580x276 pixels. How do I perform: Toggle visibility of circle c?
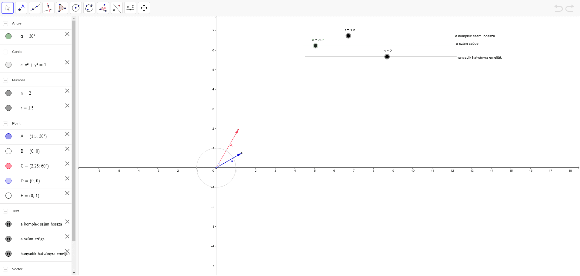coord(8,64)
